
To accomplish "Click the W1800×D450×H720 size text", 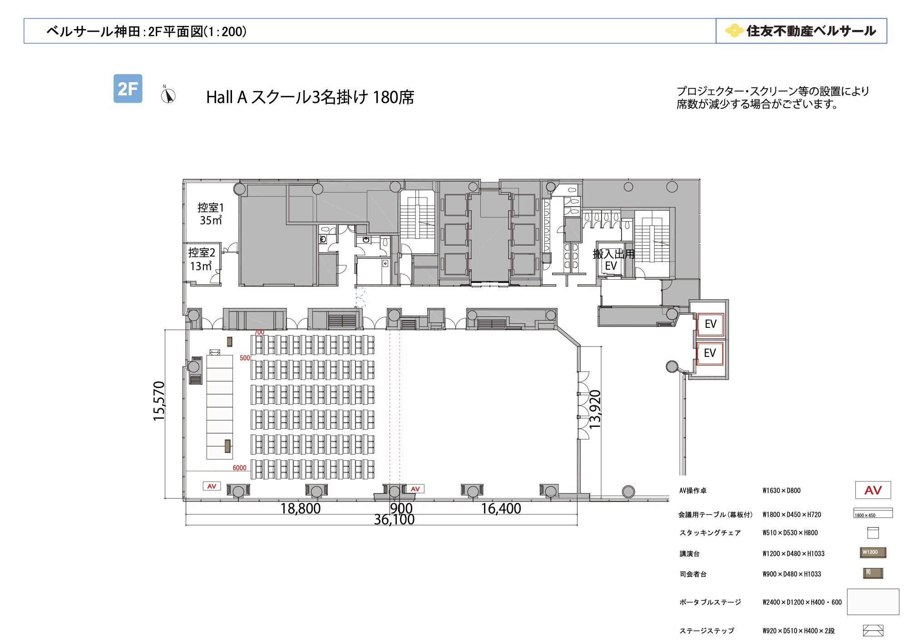I will (792, 514).
